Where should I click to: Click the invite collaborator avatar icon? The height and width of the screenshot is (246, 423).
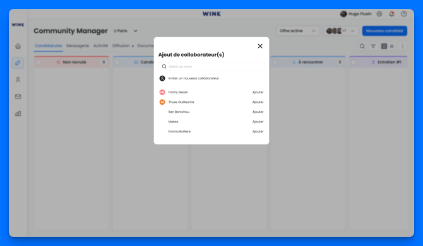162,78
